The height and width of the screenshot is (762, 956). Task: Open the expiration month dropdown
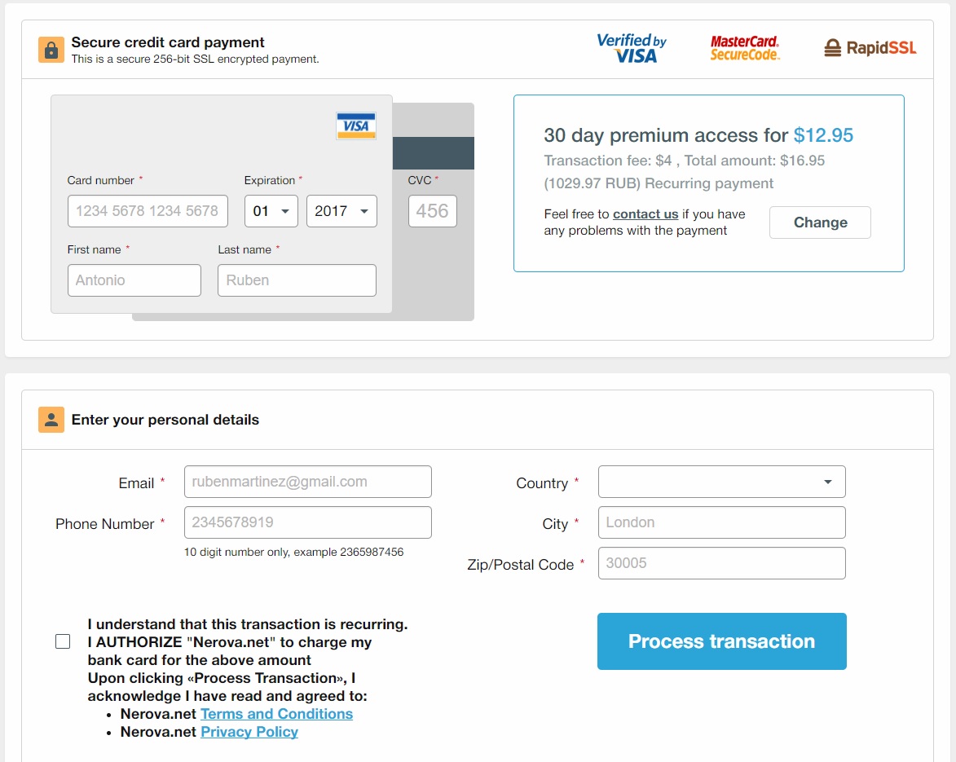(271, 211)
